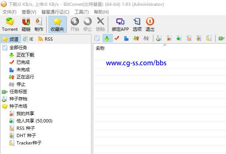Click the 磁链 magnet link icon
Screen dimensions: 226x154
pyautogui.click(x=26, y=24)
